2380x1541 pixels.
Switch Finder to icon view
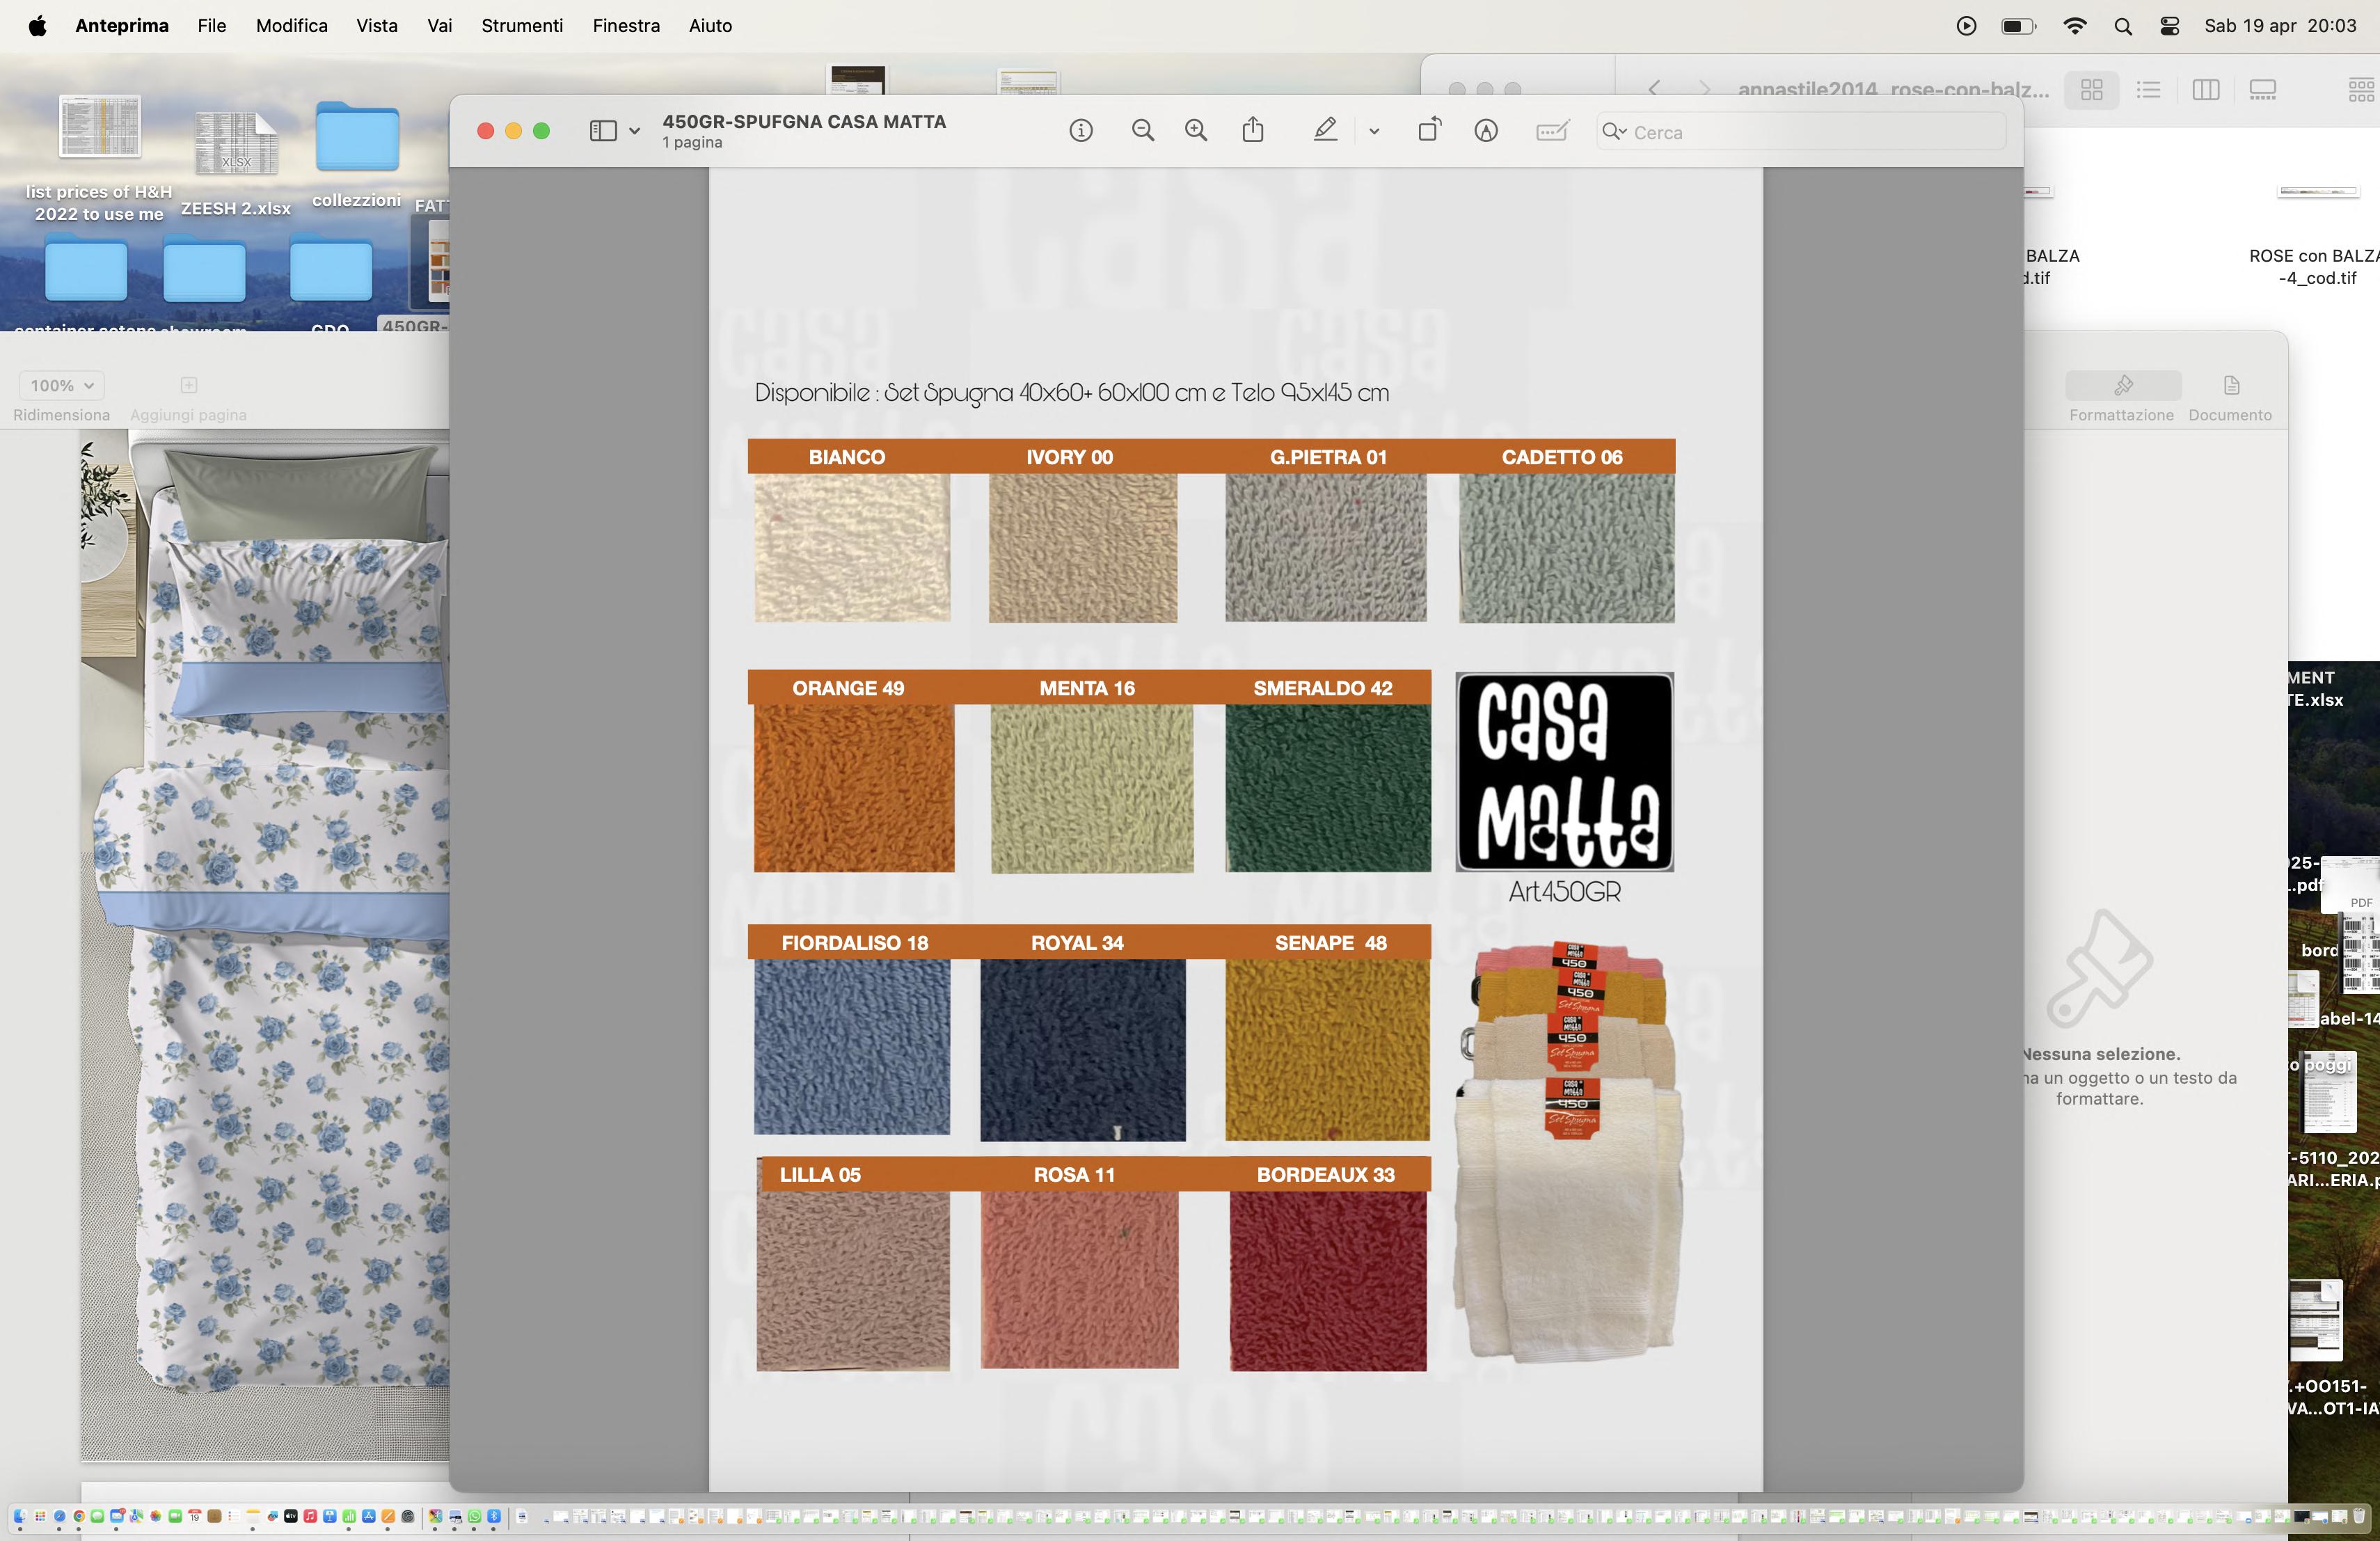pyautogui.click(x=2091, y=90)
